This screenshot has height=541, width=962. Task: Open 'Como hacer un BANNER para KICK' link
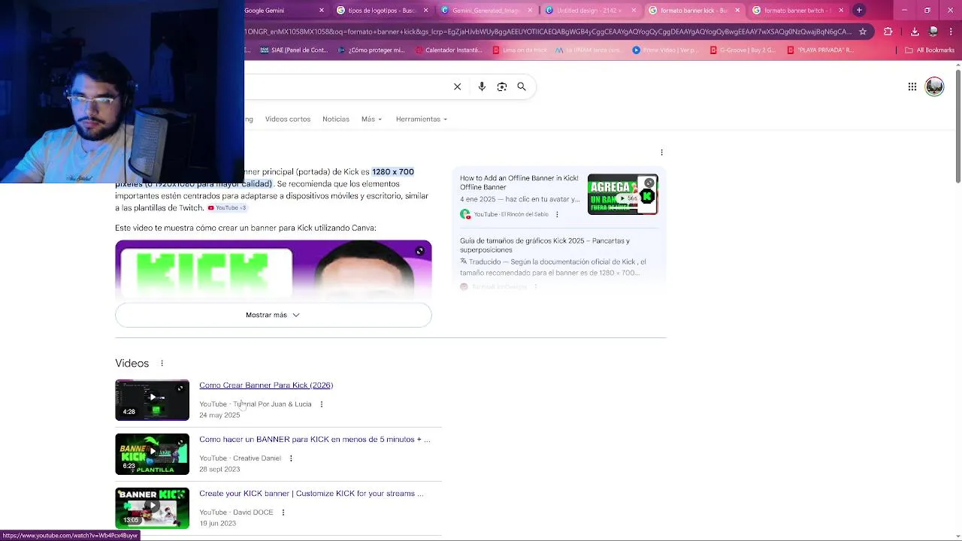pos(315,440)
